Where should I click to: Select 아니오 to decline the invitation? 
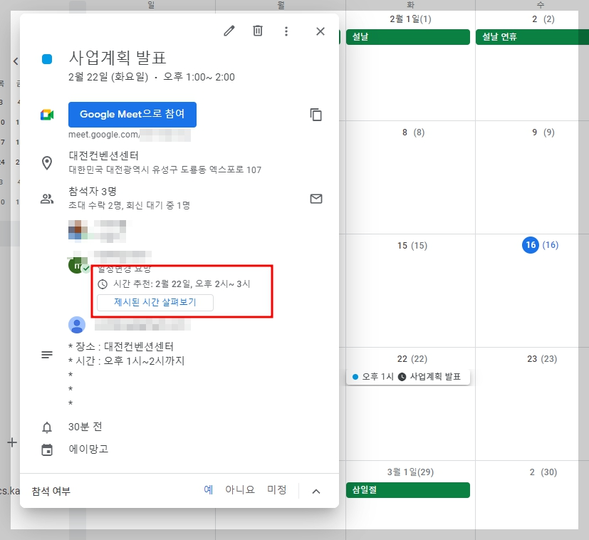pyautogui.click(x=241, y=490)
